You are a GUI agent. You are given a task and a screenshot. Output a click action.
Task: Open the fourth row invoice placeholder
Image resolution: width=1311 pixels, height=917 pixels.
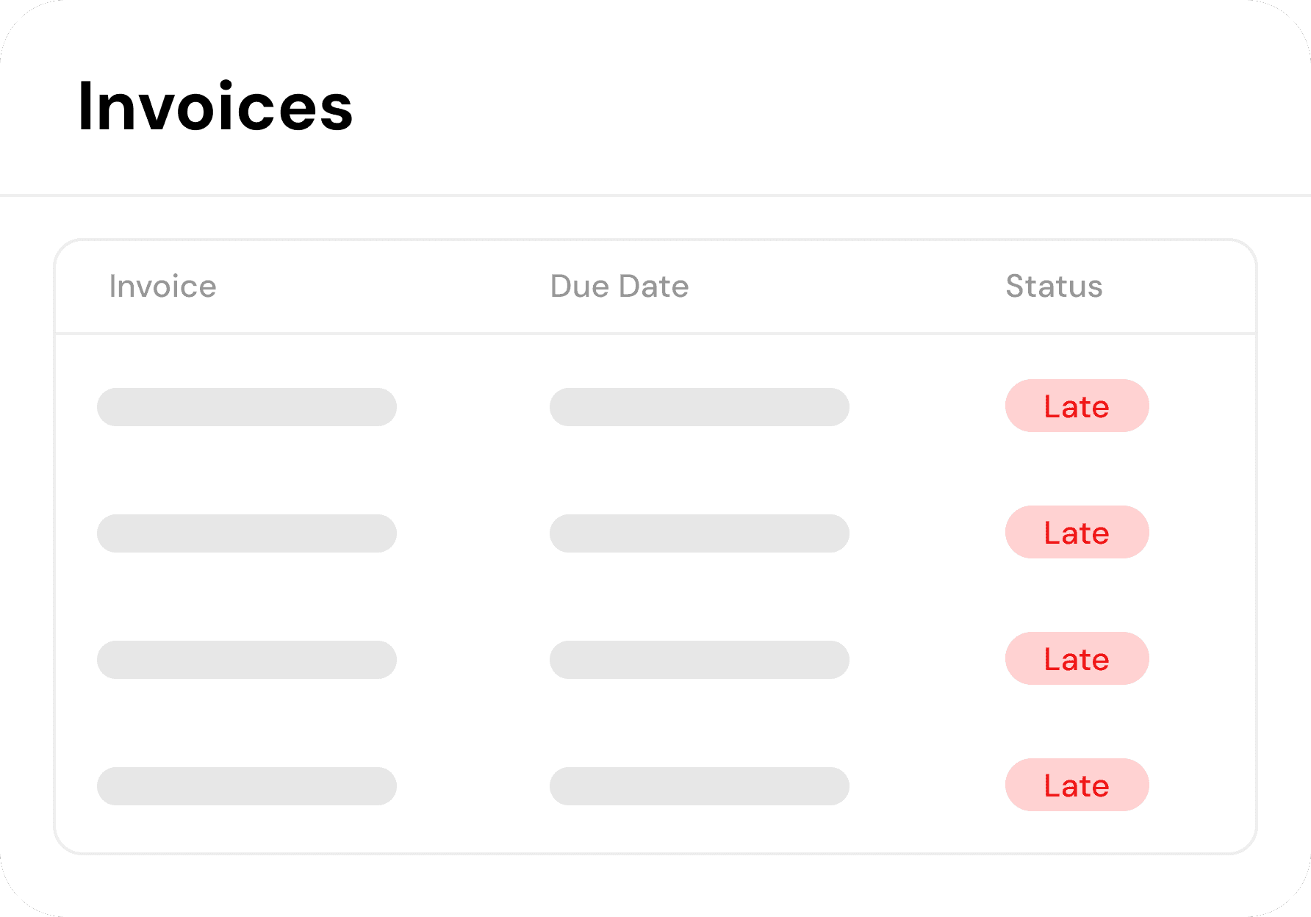point(247,786)
